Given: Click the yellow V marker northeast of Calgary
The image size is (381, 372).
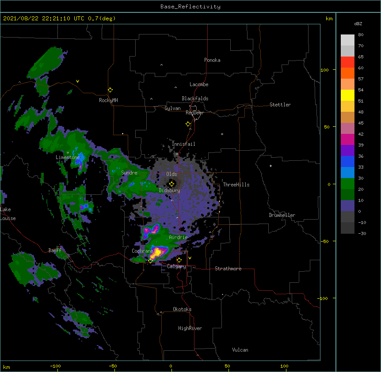Looking at the screenshot, I should point(190,258).
